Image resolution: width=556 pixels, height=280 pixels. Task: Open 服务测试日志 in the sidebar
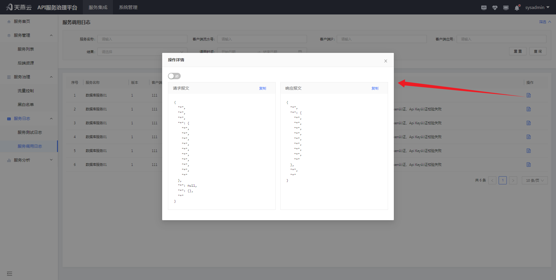point(30,132)
